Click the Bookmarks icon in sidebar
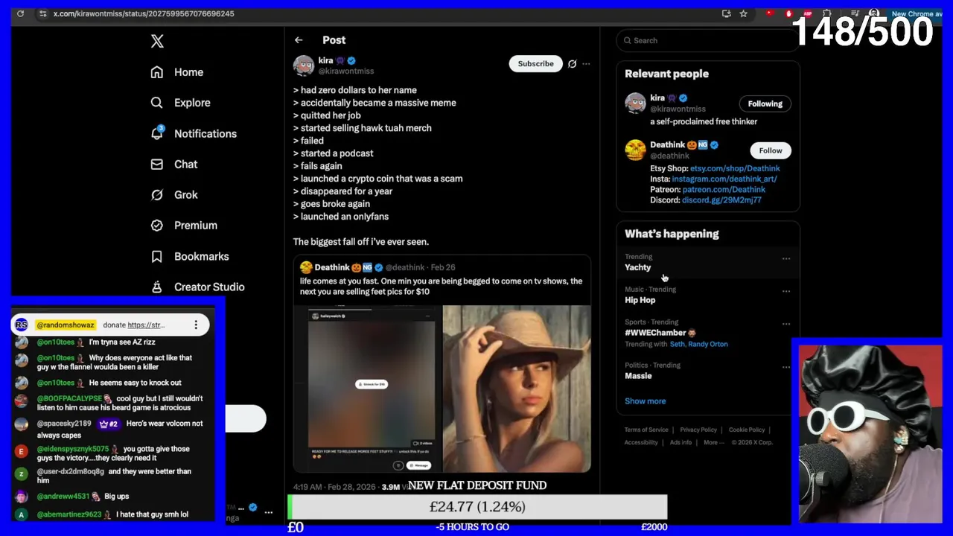This screenshot has width=953, height=536. click(x=157, y=256)
